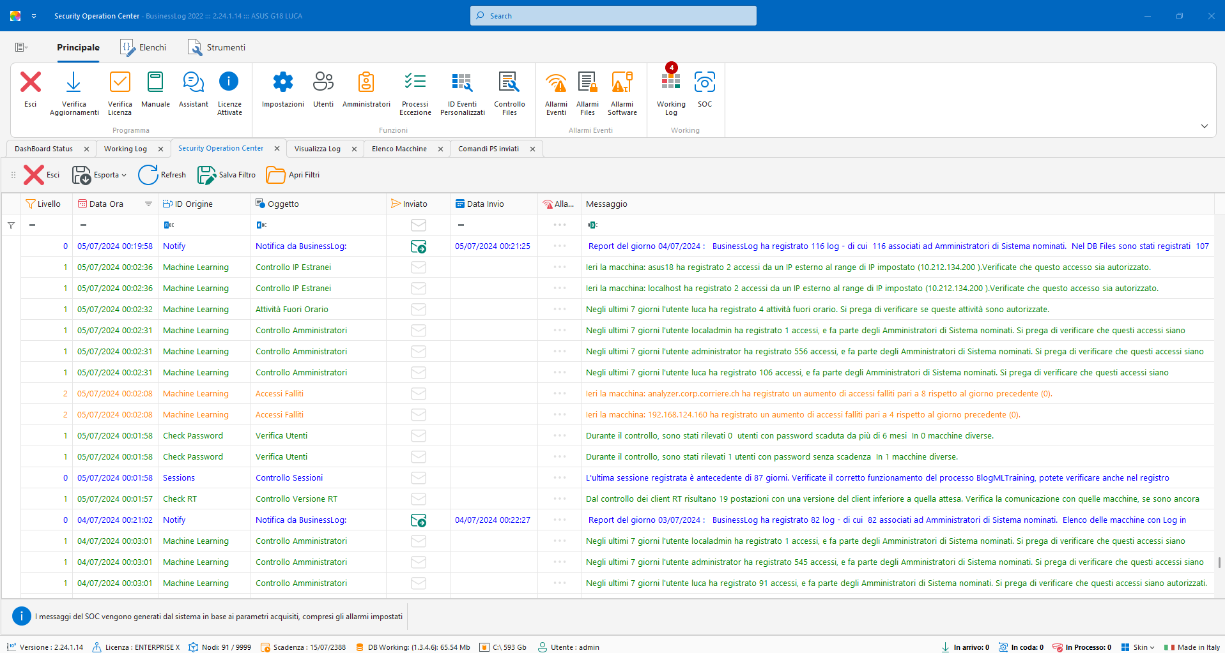Click the info icon in message bar
Screen dimensions: 1225x653
(x=21, y=616)
